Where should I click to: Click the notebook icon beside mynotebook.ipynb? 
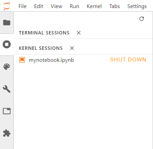[x=22, y=60]
